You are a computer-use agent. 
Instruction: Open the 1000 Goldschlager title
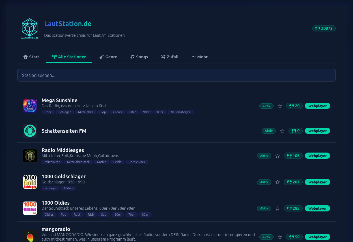tap(64, 176)
